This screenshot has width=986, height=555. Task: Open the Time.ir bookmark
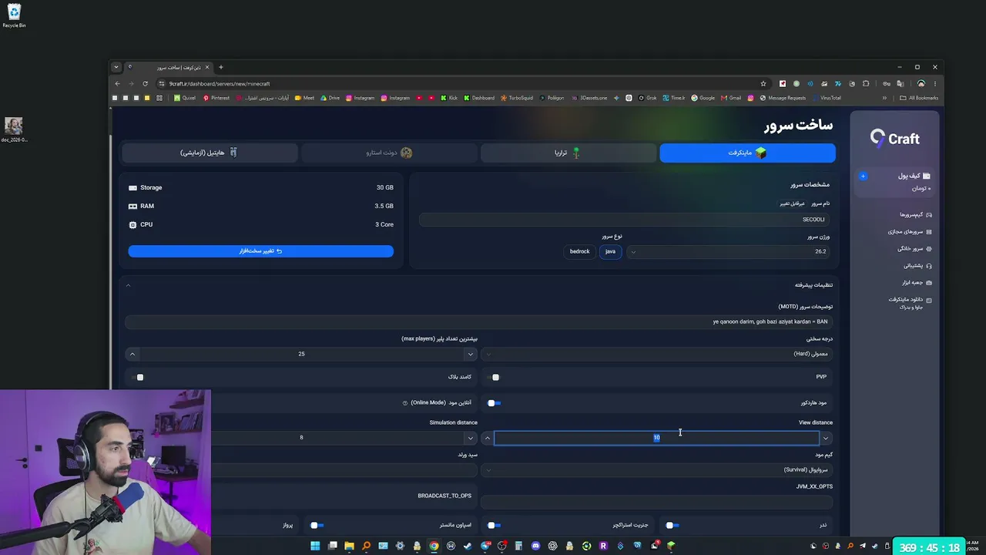(672, 98)
